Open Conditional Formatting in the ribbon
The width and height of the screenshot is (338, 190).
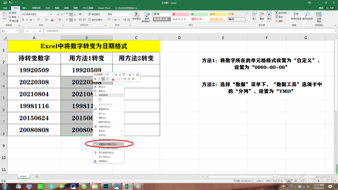(137, 16)
